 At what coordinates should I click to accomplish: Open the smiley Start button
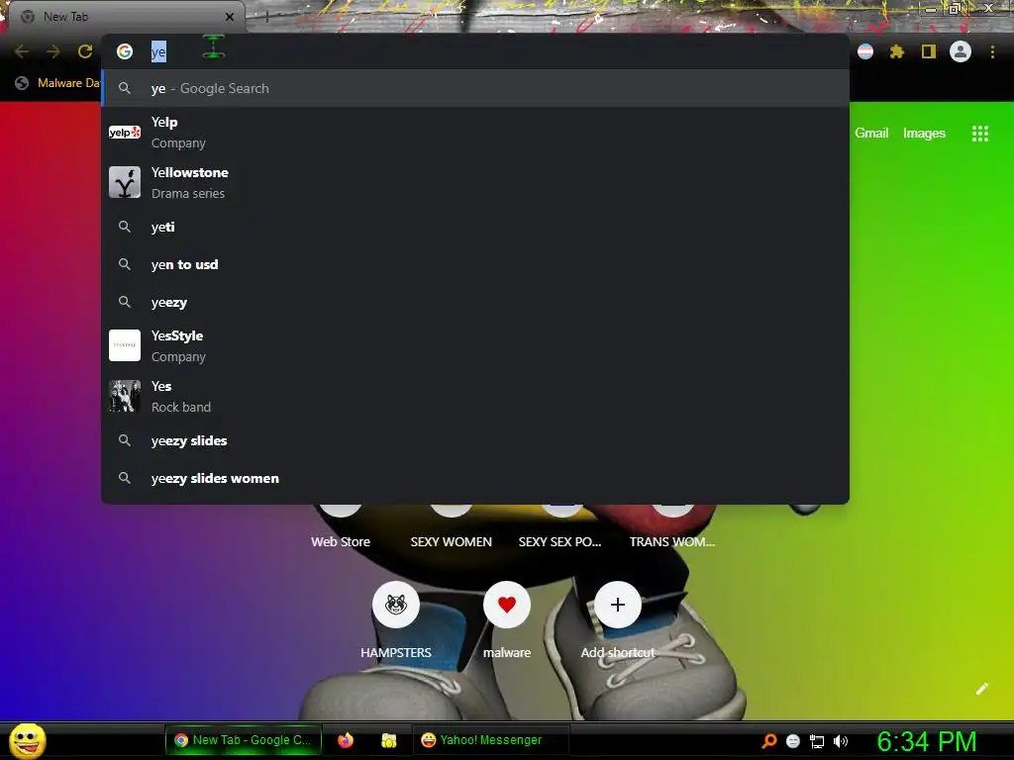point(27,740)
